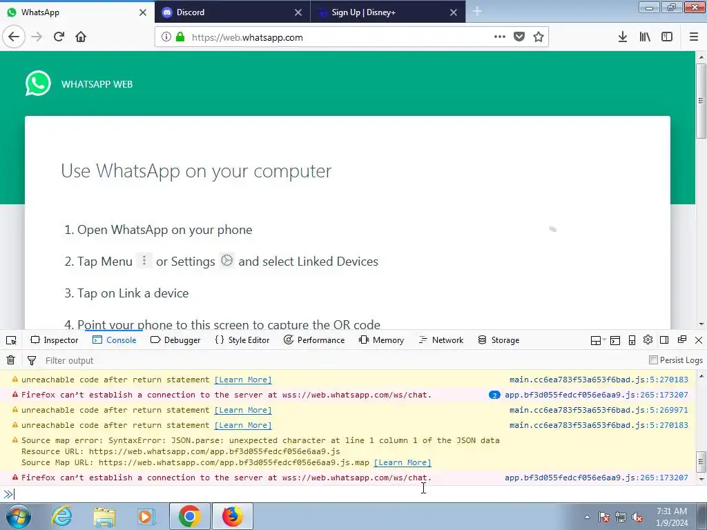Select the Console panel tab
This screenshot has width=707, height=530.
(115, 340)
